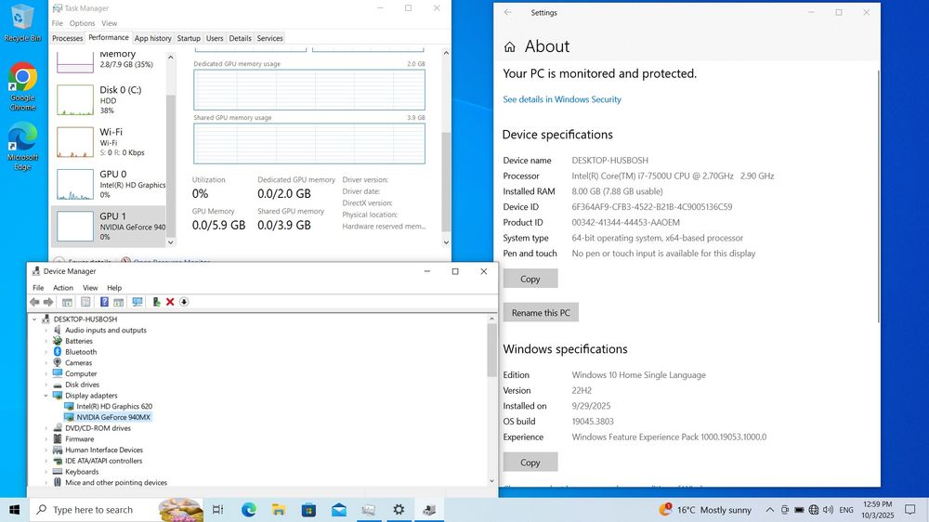This screenshot has height=522, width=929.
Task: Click the Device Manager vertical scrollbar thumb
Action: pyautogui.click(x=491, y=350)
